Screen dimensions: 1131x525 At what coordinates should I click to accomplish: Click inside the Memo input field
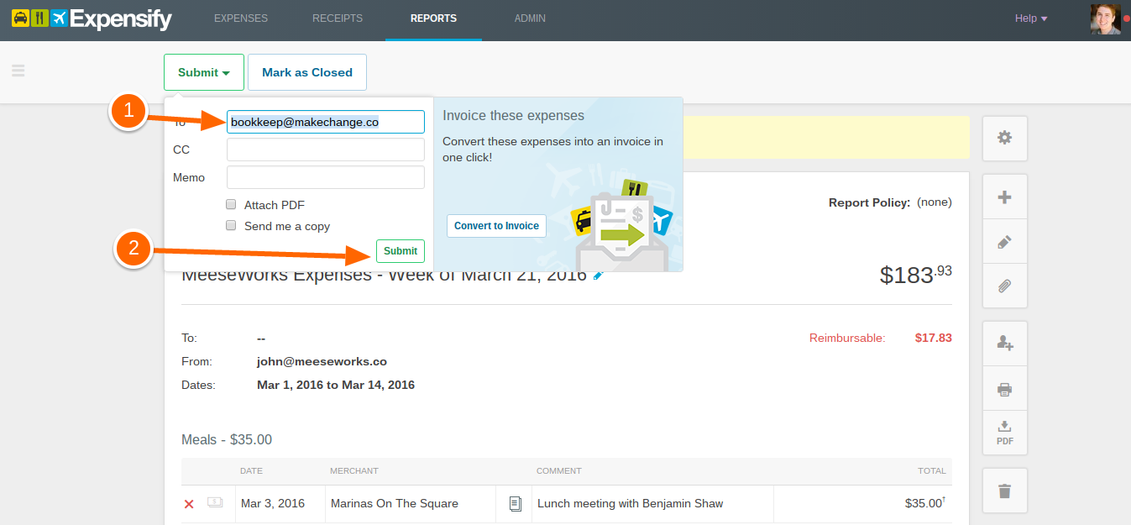(x=325, y=176)
